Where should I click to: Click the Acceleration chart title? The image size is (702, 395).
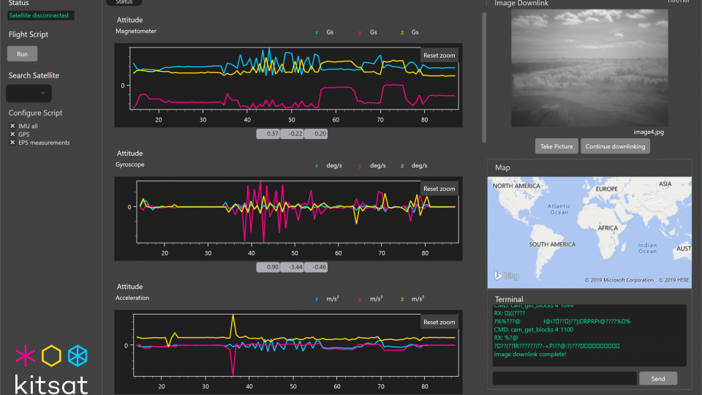tap(132, 298)
